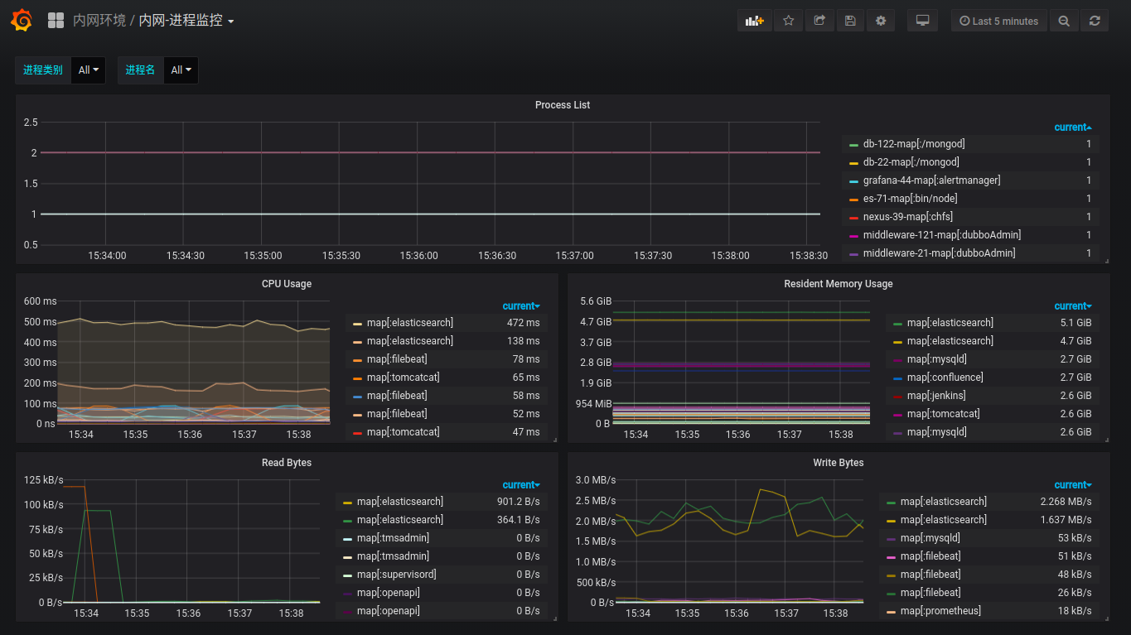Refresh the dashboard data
This screenshot has width=1131, height=635.
pos(1095,21)
